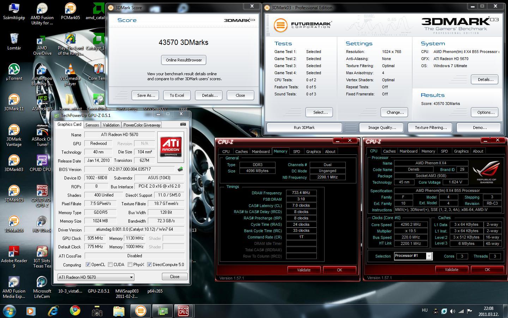Switch to Validation tab in GPU-Z

pos(111,125)
